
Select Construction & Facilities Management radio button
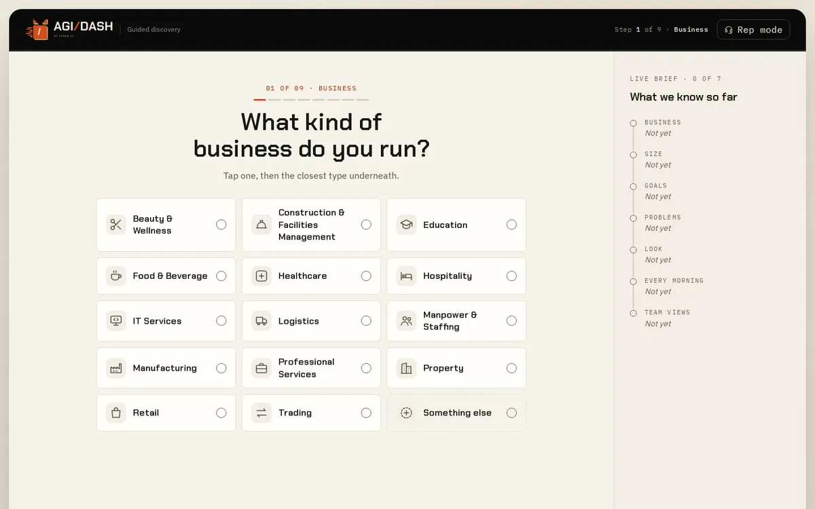click(x=366, y=225)
